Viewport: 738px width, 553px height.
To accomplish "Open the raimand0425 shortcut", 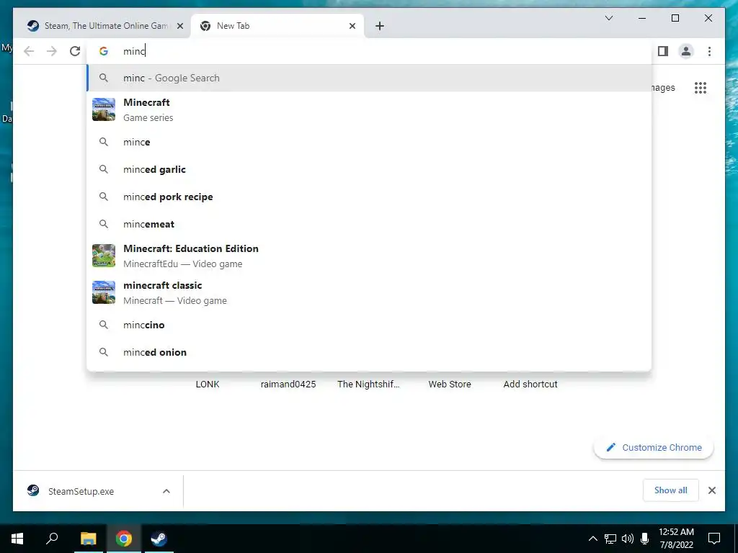I will [288, 385].
